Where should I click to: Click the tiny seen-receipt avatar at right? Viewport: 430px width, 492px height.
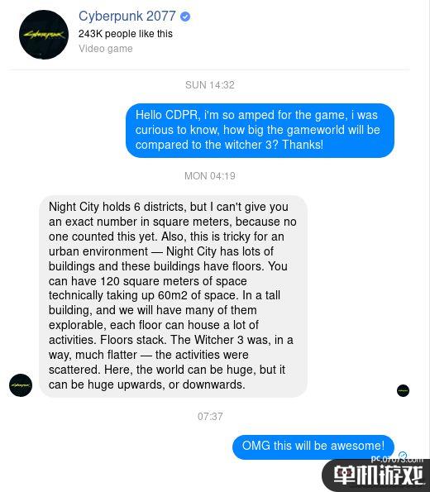click(403, 390)
